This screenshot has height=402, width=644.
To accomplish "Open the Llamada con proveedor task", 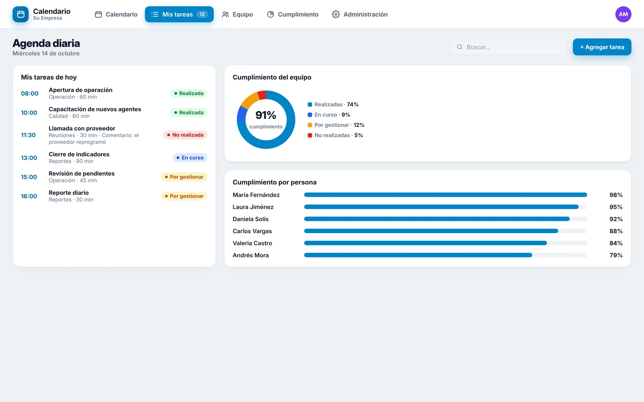I will [114, 135].
